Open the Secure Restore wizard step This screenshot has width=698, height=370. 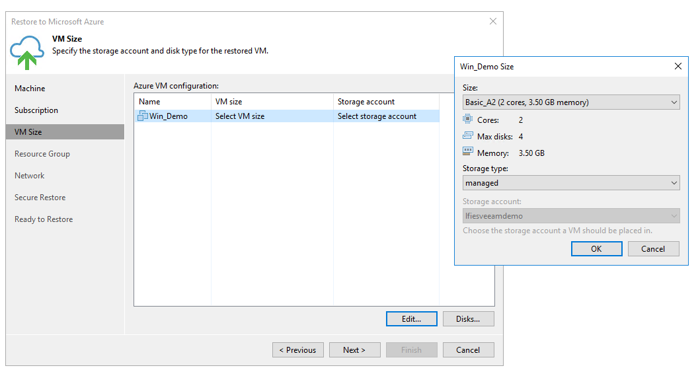pos(40,198)
